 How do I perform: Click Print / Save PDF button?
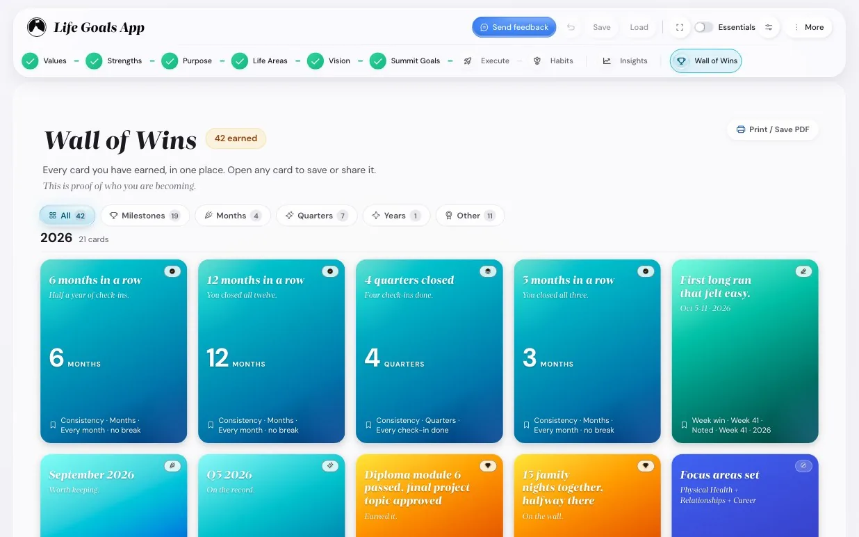[773, 129]
